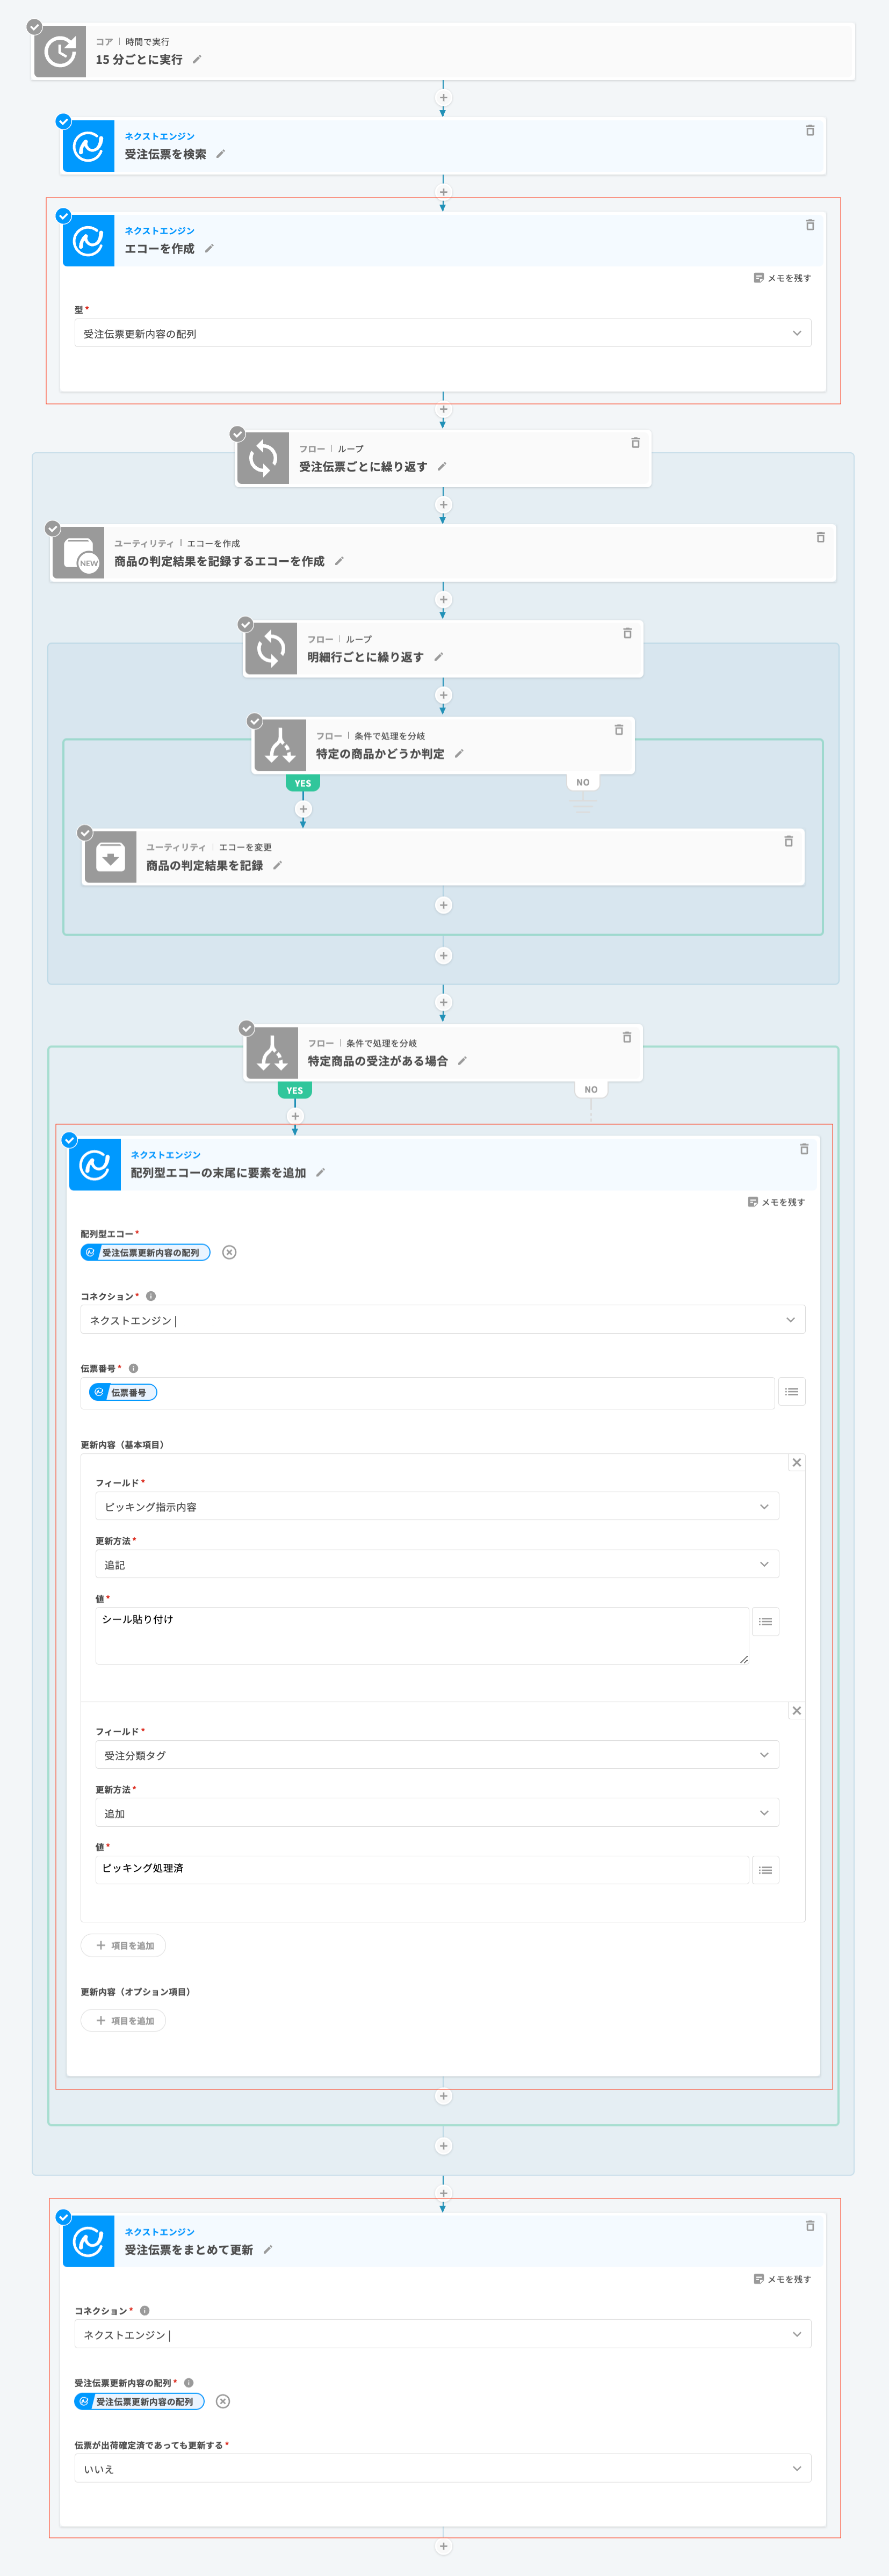Toggle the checkmark on 受注伝票をまとめて更新 step

pyautogui.click(x=64, y=2217)
